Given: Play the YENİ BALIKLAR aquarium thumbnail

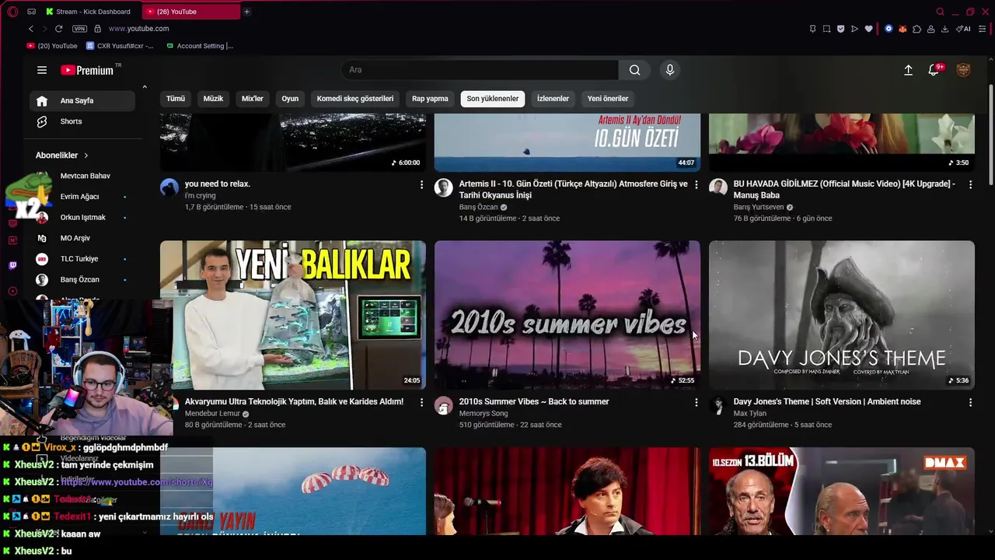Looking at the screenshot, I should click(293, 315).
